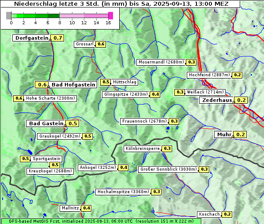
Task: Click the Großer Sonnblick (3030m) label
Action: point(168,169)
